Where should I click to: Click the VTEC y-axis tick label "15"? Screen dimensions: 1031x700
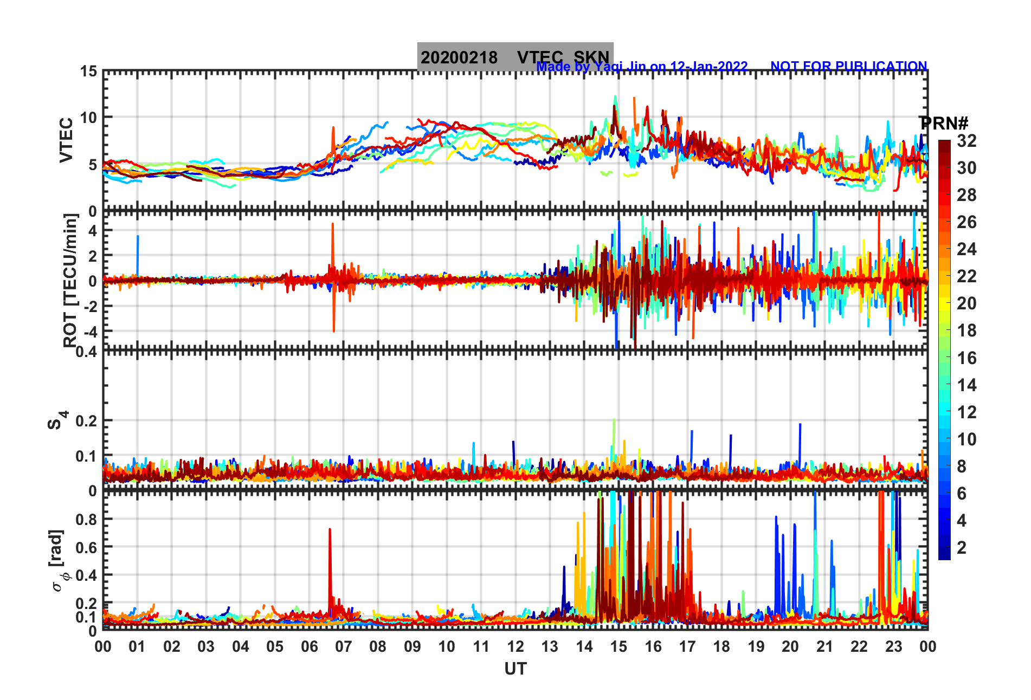click(89, 72)
